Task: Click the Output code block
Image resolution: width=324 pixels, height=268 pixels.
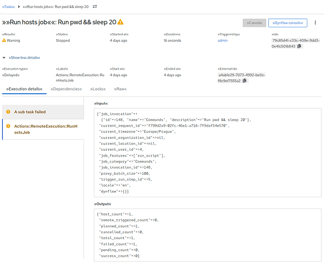Action: point(207,235)
